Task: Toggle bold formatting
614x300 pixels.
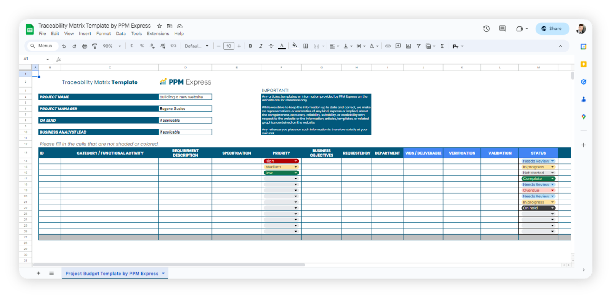Action: tap(251, 46)
